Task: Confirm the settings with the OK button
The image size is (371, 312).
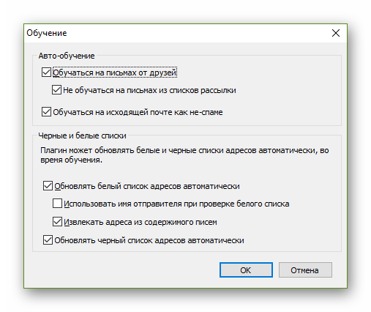Action: [246, 270]
